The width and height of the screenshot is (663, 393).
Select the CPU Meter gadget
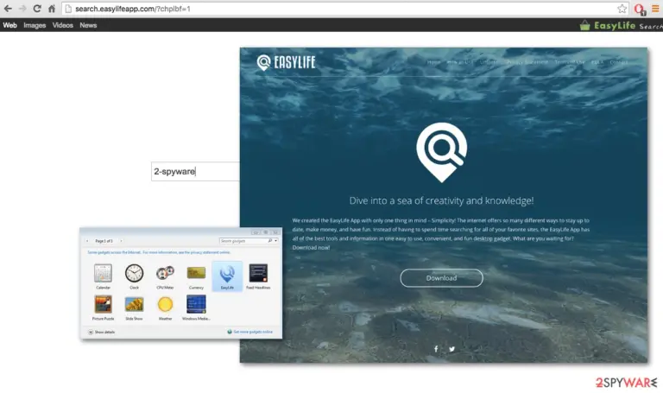(165, 276)
